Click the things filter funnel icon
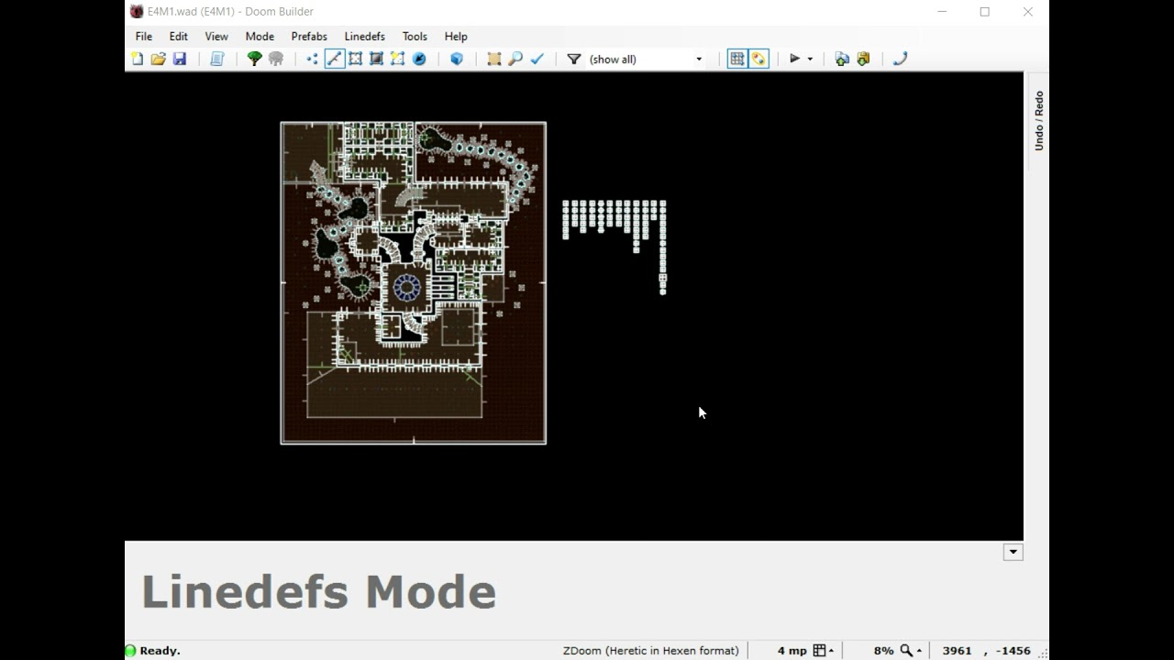The width and height of the screenshot is (1174, 660). tap(574, 59)
